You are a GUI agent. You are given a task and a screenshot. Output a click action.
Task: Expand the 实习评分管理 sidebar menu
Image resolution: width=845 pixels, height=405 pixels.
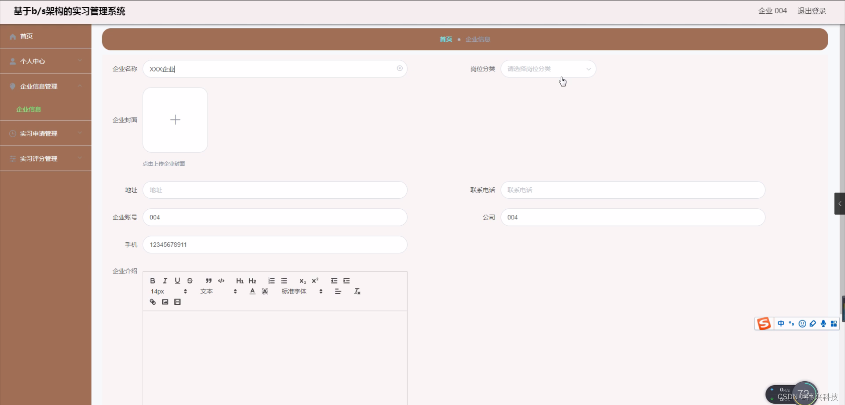pyautogui.click(x=39, y=159)
